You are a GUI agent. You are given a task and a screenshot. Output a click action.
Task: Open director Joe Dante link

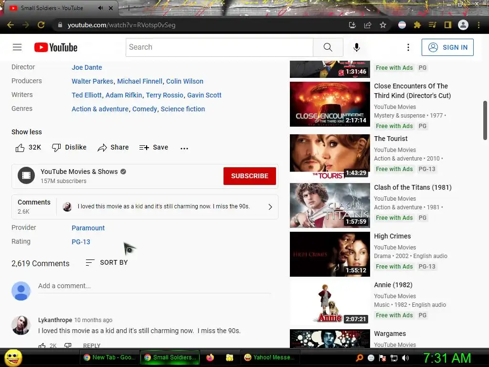(87, 67)
